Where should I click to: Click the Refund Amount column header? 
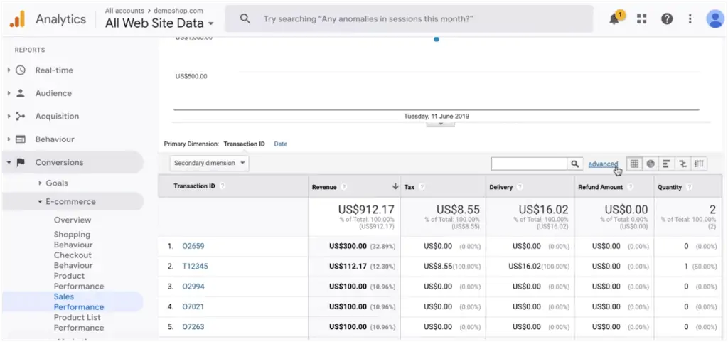tap(600, 187)
